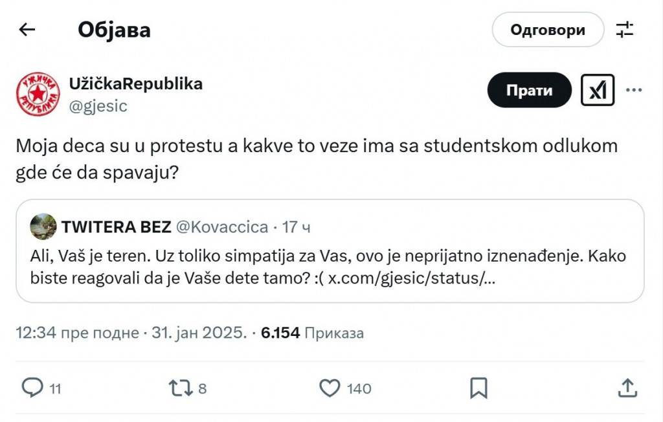The height and width of the screenshot is (422, 663).
Task: Click the Одговори button
Action: 547,29
